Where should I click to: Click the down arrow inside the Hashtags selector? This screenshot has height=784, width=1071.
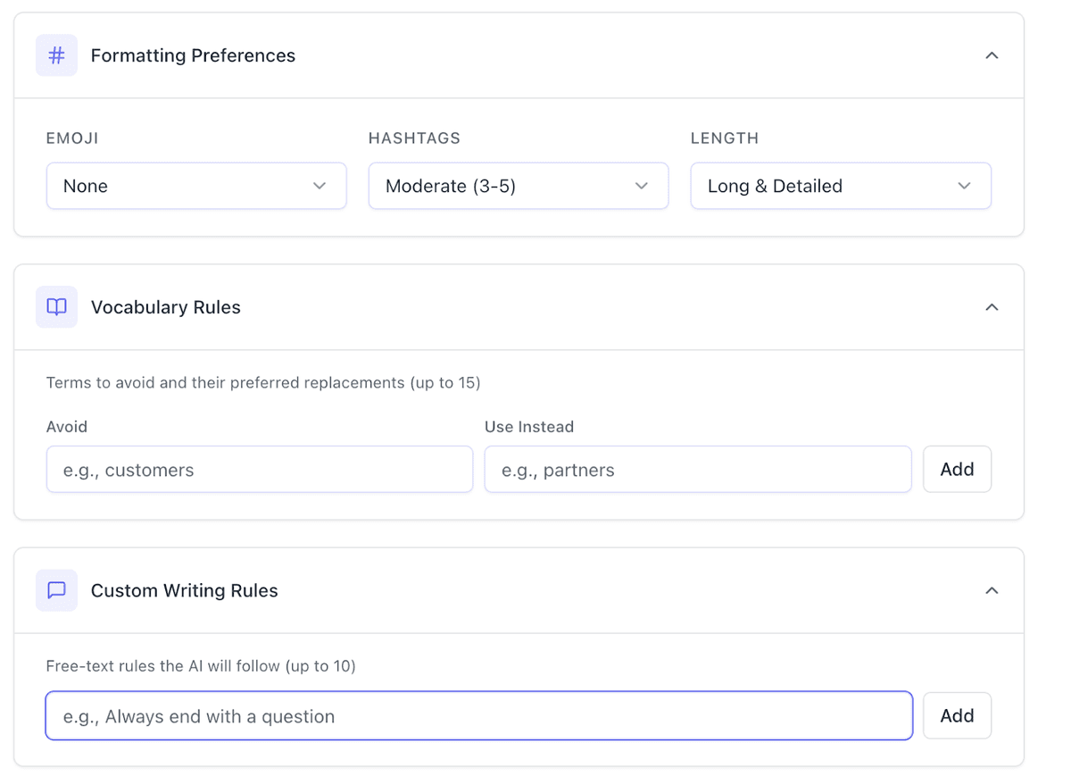coord(641,186)
